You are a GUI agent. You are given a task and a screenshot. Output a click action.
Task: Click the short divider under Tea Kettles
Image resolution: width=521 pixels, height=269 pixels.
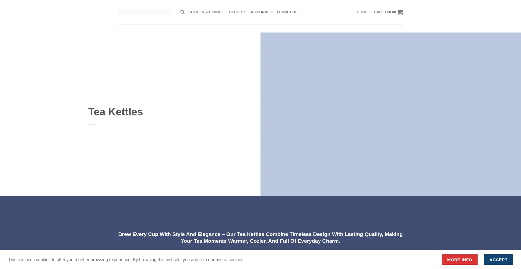coord(92,124)
